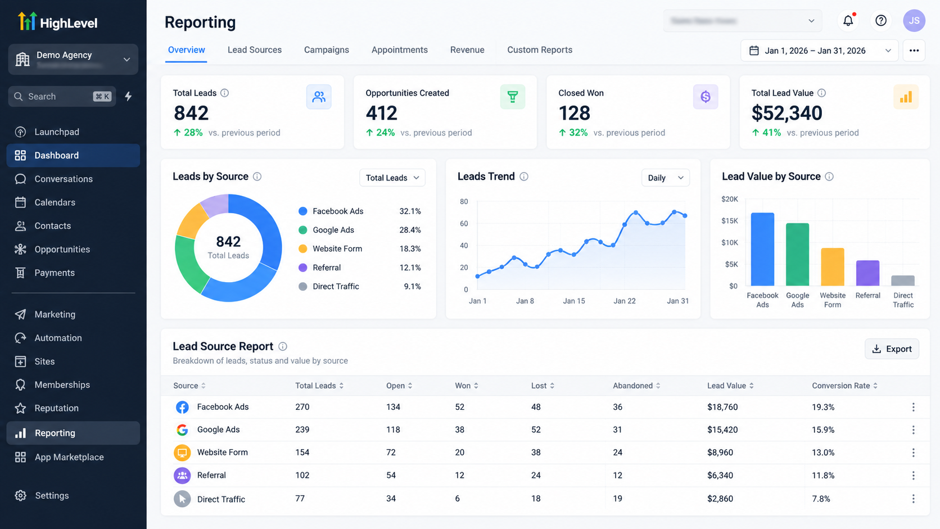
Task: Click the Lead Value by Source info icon
Action: tap(829, 177)
